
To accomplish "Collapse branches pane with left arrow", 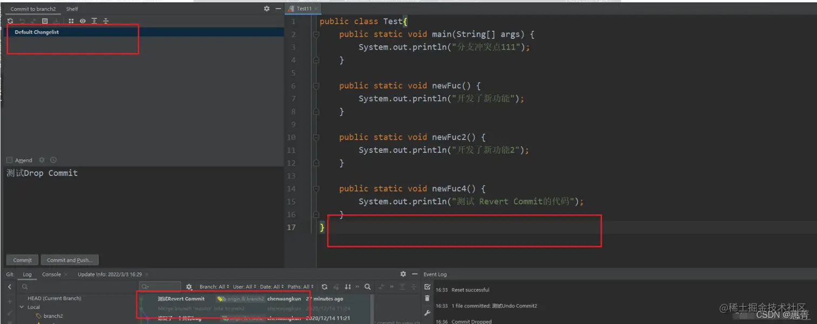I will coord(10,287).
